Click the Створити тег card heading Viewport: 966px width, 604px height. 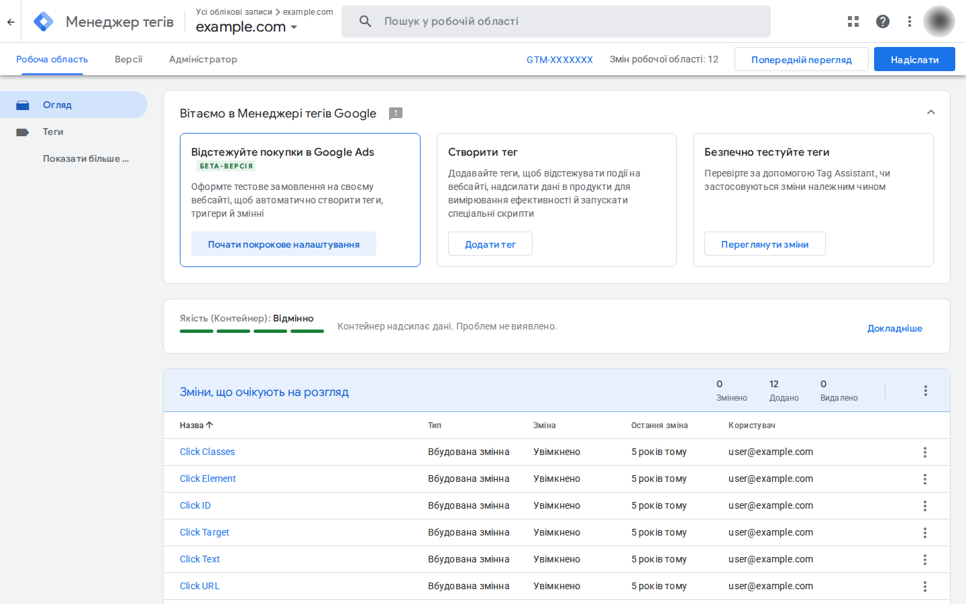tap(483, 152)
